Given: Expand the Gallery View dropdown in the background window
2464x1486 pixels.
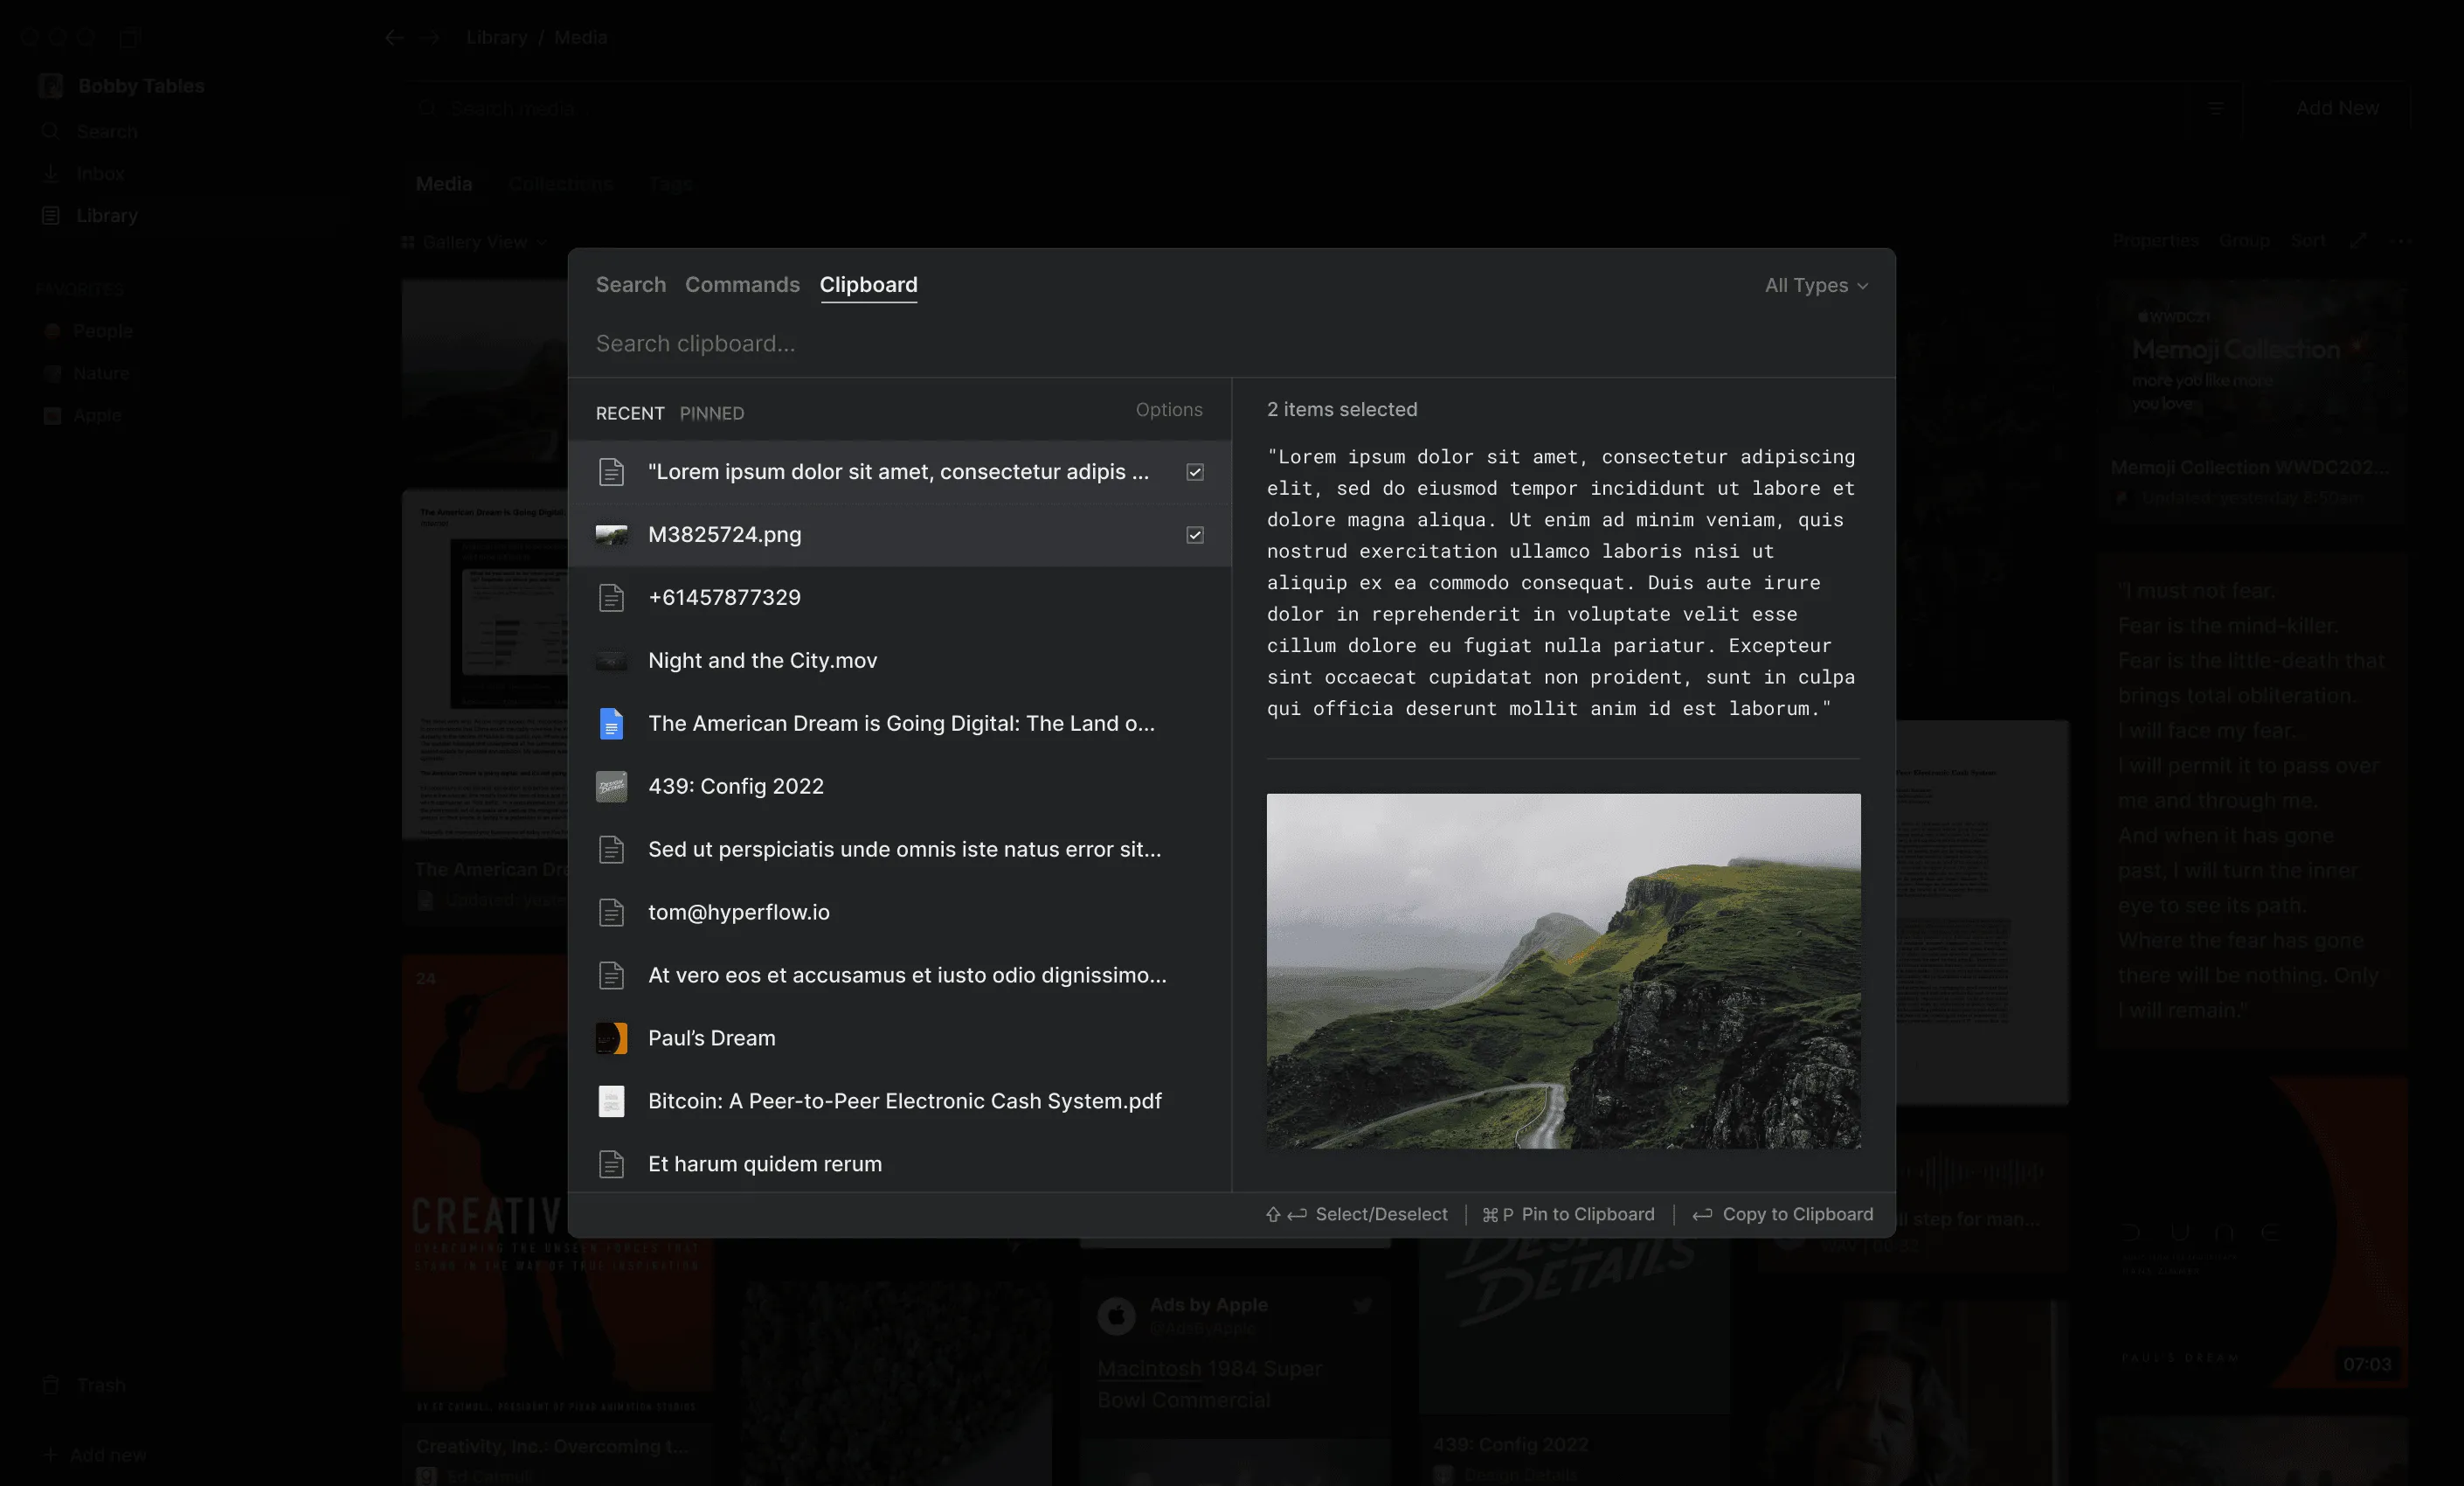Looking at the screenshot, I should pyautogui.click(x=474, y=242).
